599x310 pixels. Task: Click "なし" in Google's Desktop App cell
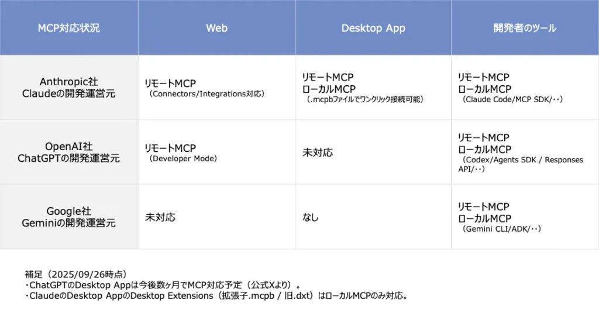pyautogui.click(x=310, y=217)
